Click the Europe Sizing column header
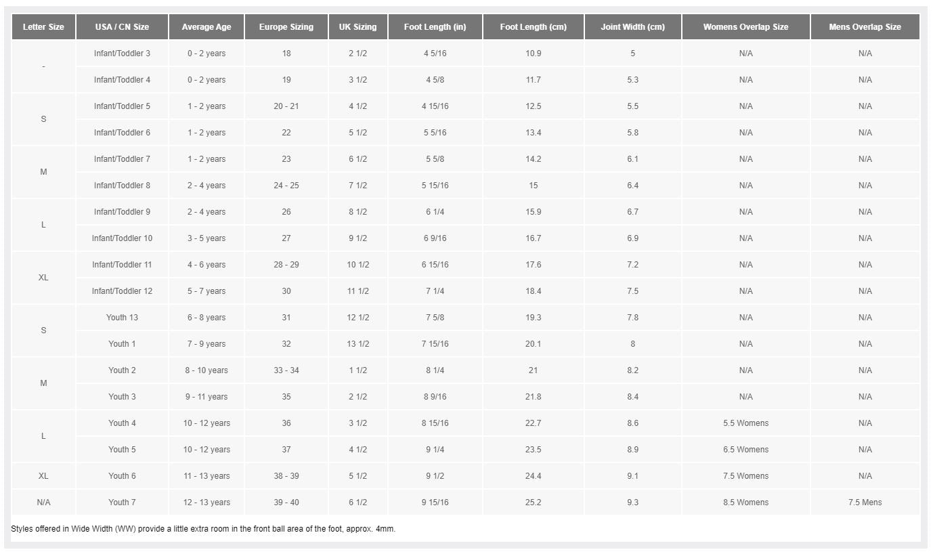 286,27
